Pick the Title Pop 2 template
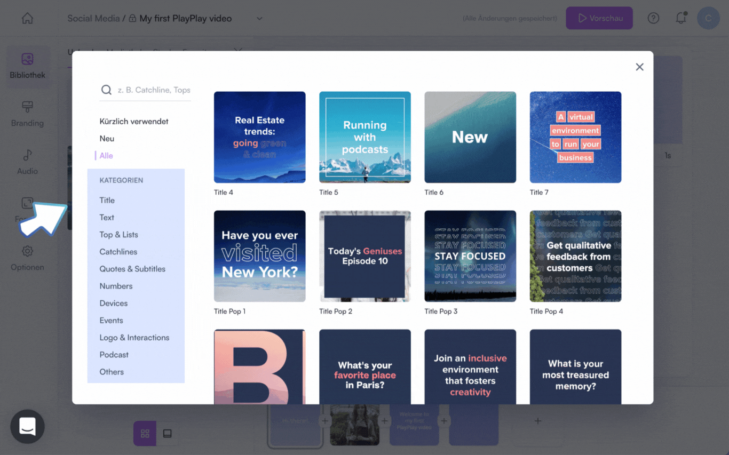 (x=365, y=256)
